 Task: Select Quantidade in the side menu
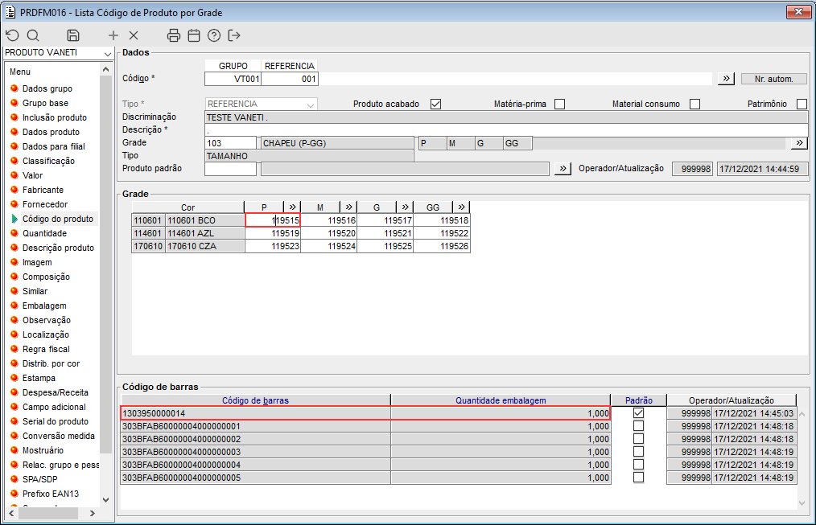tap(44, 233)
